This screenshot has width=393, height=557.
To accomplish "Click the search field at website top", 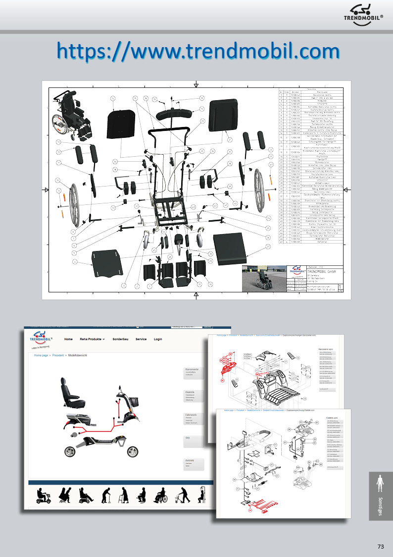I will [187, 327].
